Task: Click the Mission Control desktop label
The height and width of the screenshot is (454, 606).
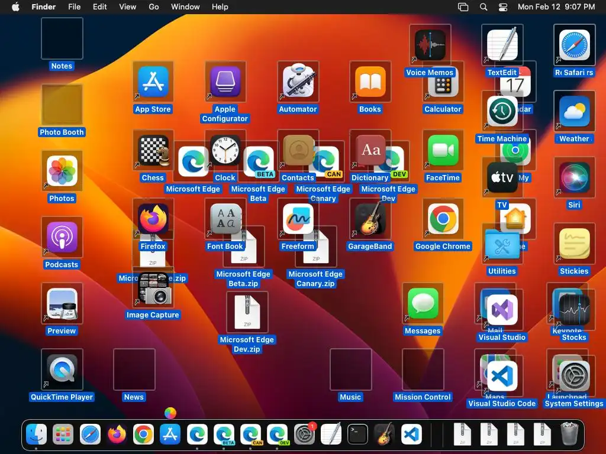Action: click(423, 397)
